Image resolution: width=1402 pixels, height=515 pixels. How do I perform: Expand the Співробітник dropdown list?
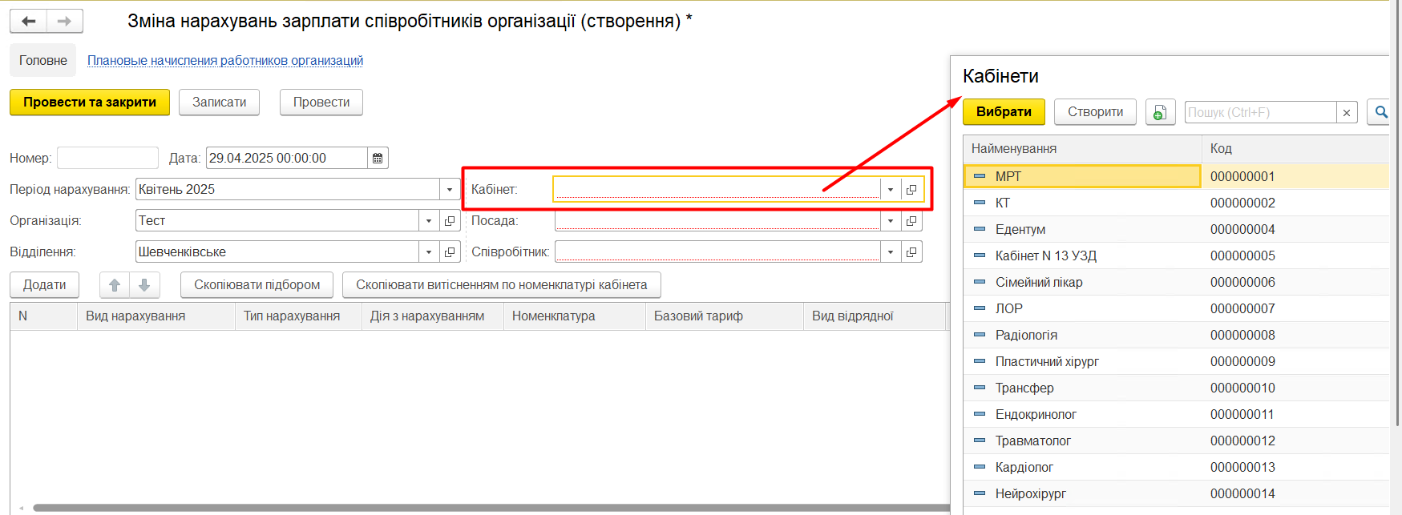coord(891,252)
